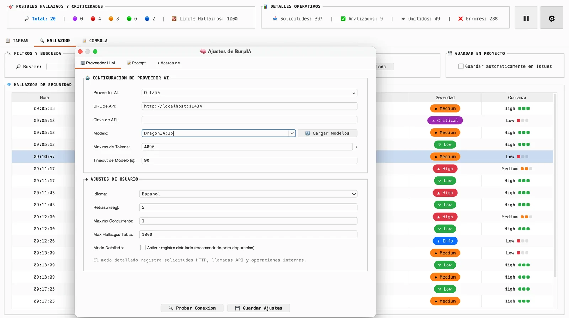Click the findings table vertical scrollbar
This screenshot has width=569, height=318.
pos(555,185)
